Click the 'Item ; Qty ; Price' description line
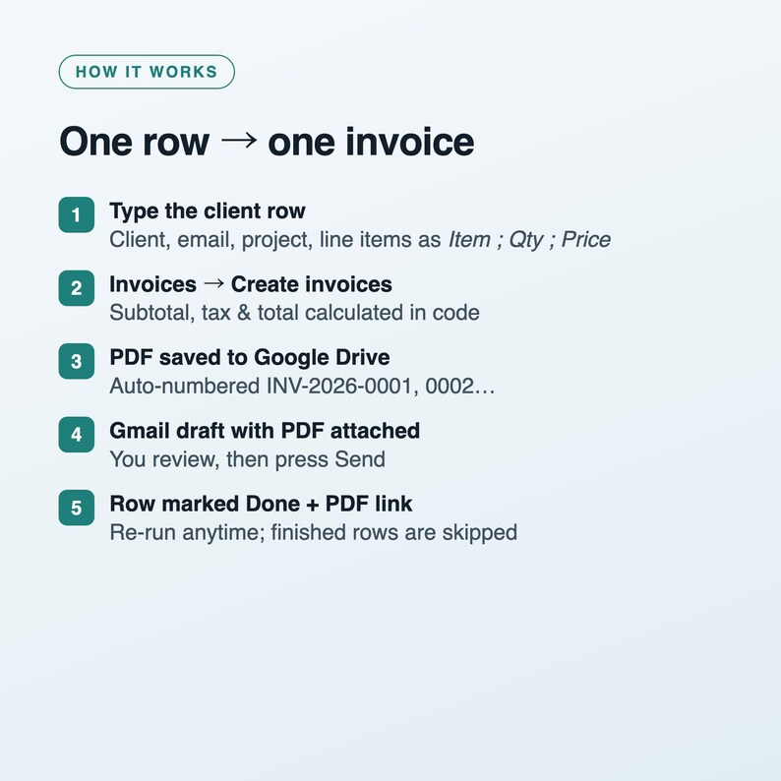Screen dimensions: 781x781 [x=360, y=240]
